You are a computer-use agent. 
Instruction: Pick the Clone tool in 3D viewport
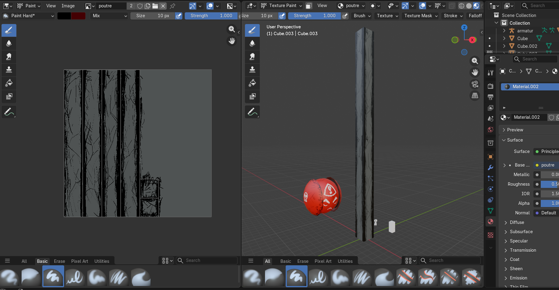252,70
